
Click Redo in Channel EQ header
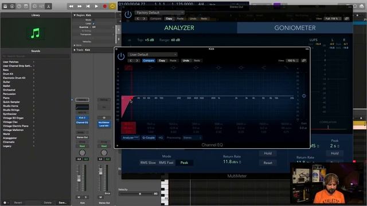197,61
